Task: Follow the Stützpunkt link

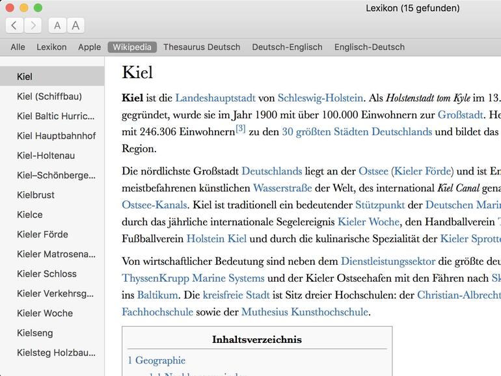Action: (x=380, y=205)
